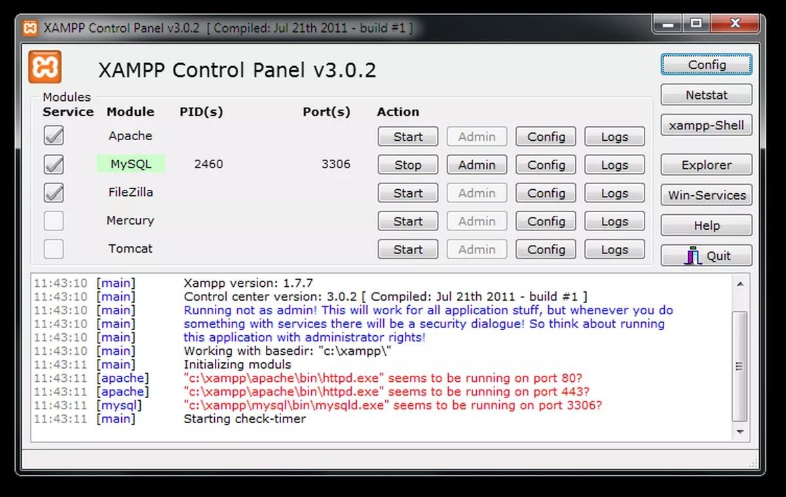Click log line 'Initializing moduls'

[x=237, y=364]
